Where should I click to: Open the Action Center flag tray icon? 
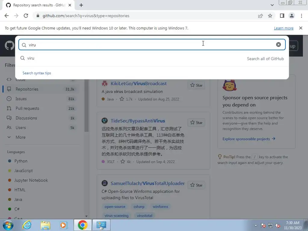pyautogui.click(x=263, y=225)
